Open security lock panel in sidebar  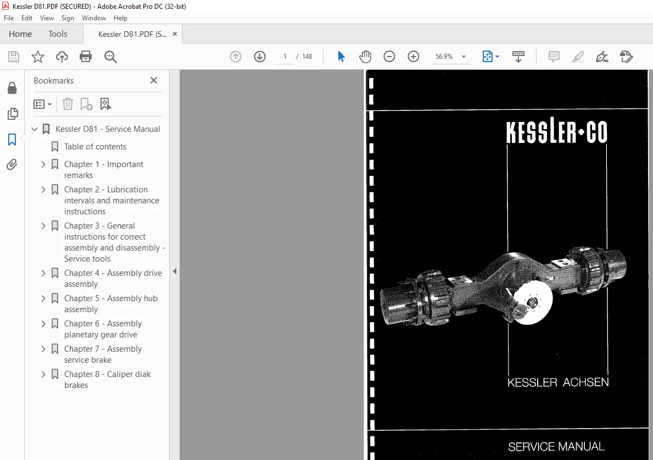[12, 88]
